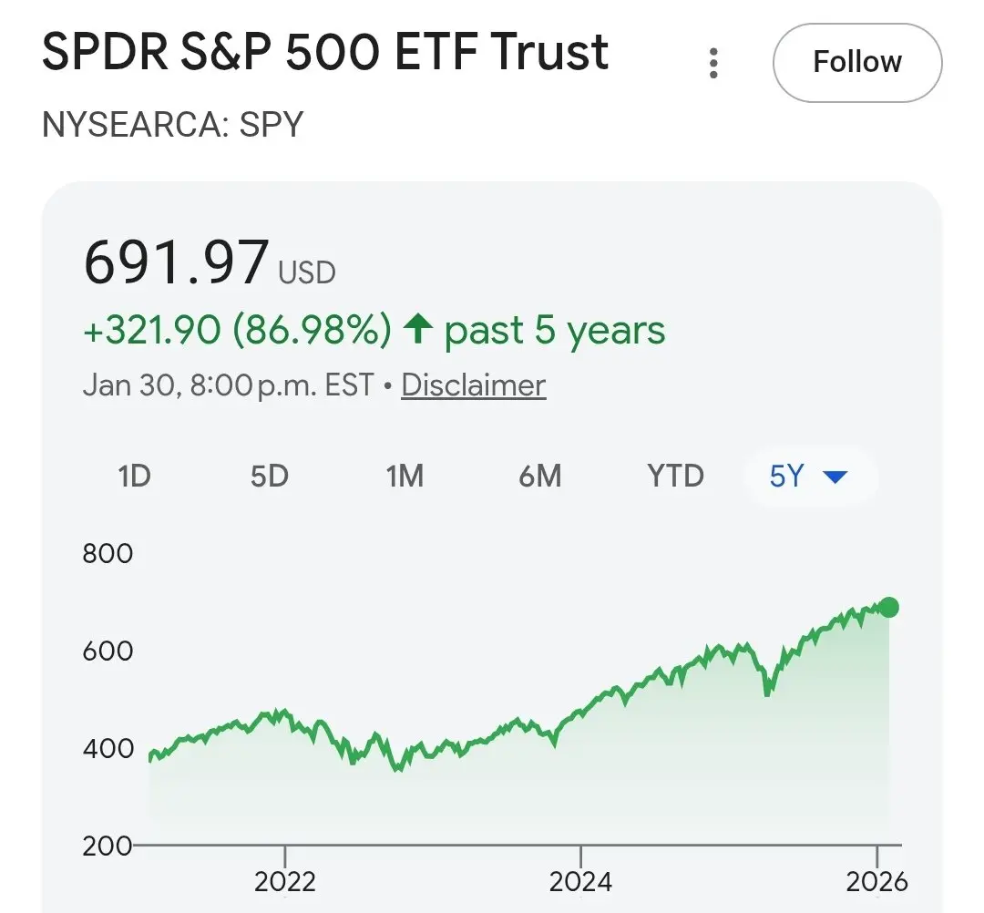Click the 800 y-axis label
Viewport: 984px width, 913px height.
pos(108,553)
